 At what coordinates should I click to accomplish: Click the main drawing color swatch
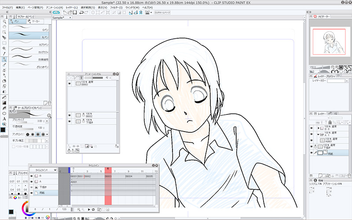(3, 128)
